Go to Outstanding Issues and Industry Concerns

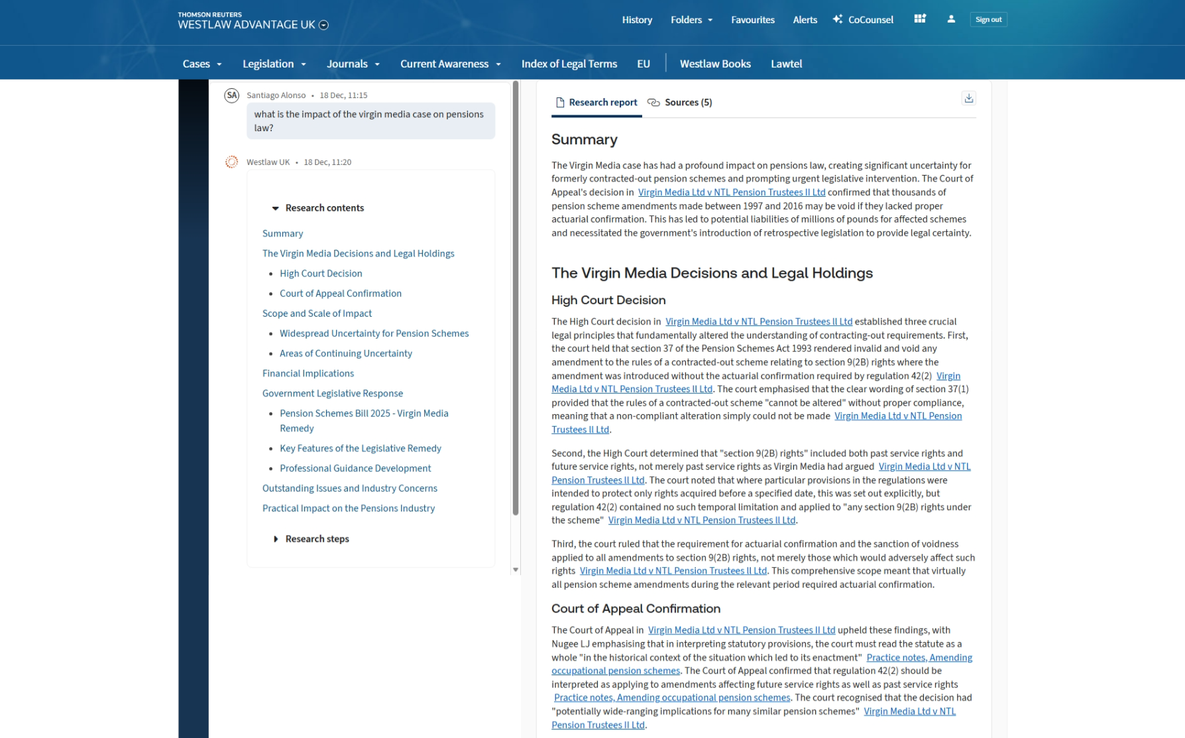click(350, 488)
